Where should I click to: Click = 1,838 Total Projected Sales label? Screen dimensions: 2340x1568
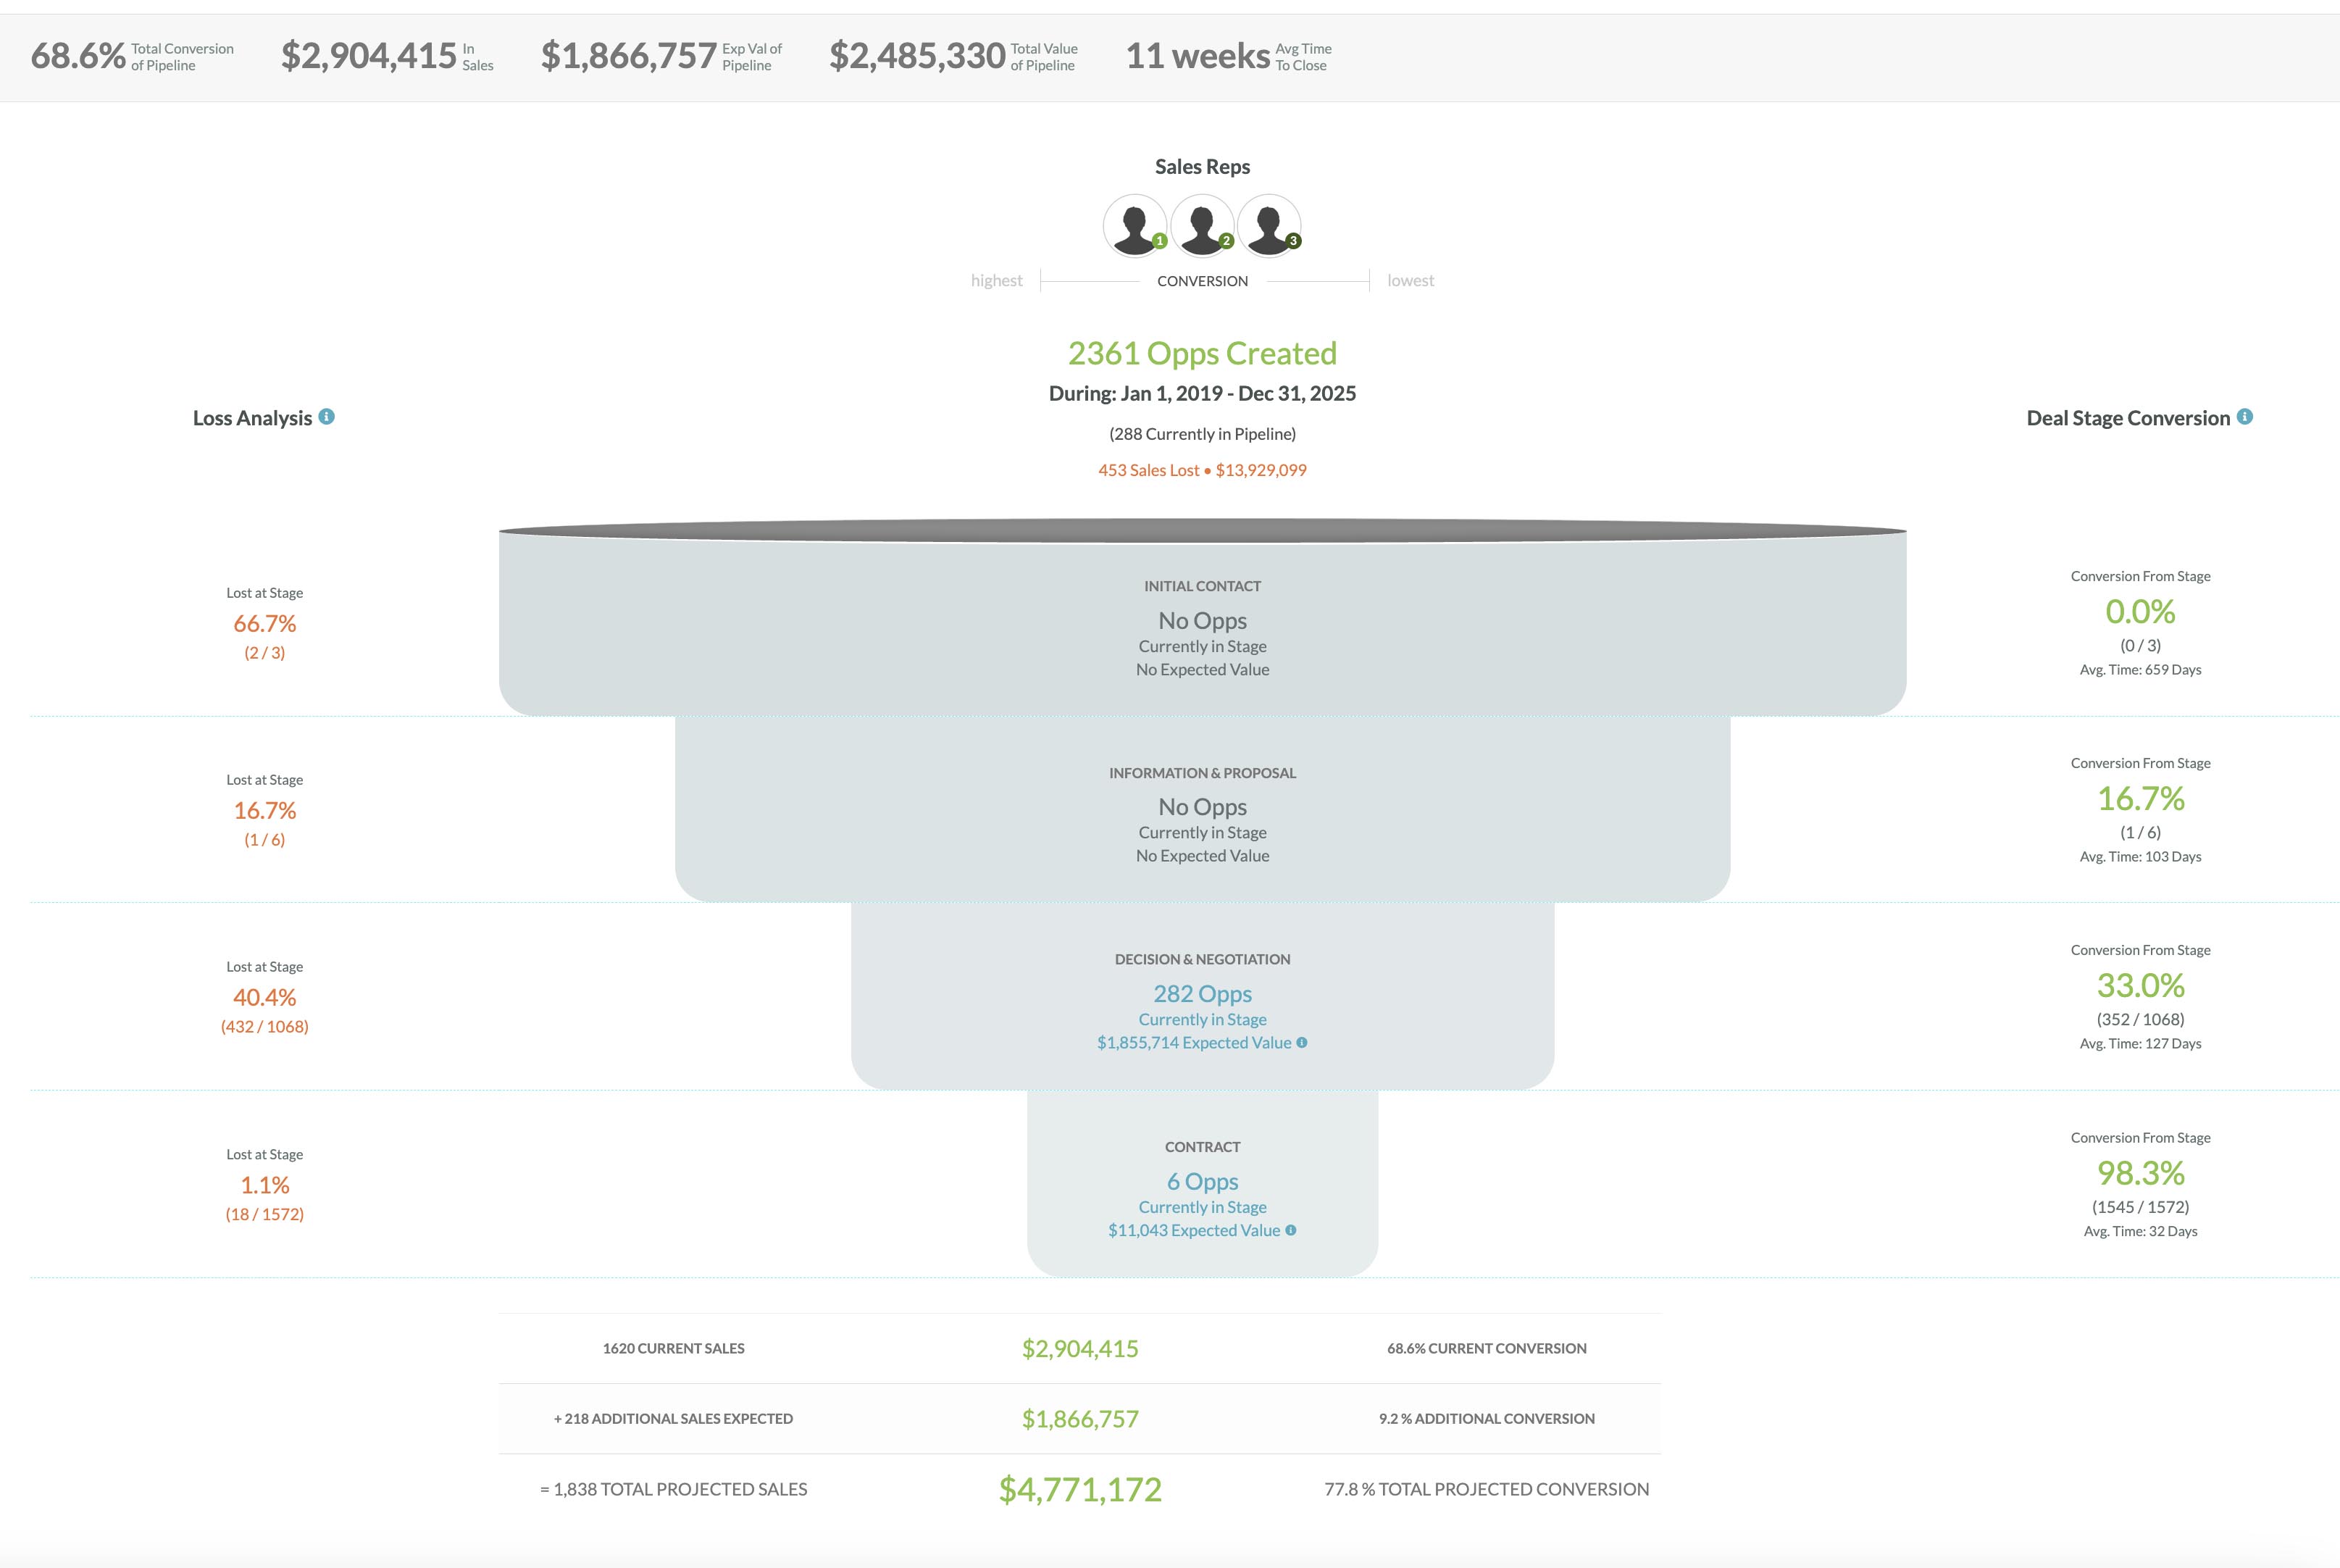(674, 1489)
